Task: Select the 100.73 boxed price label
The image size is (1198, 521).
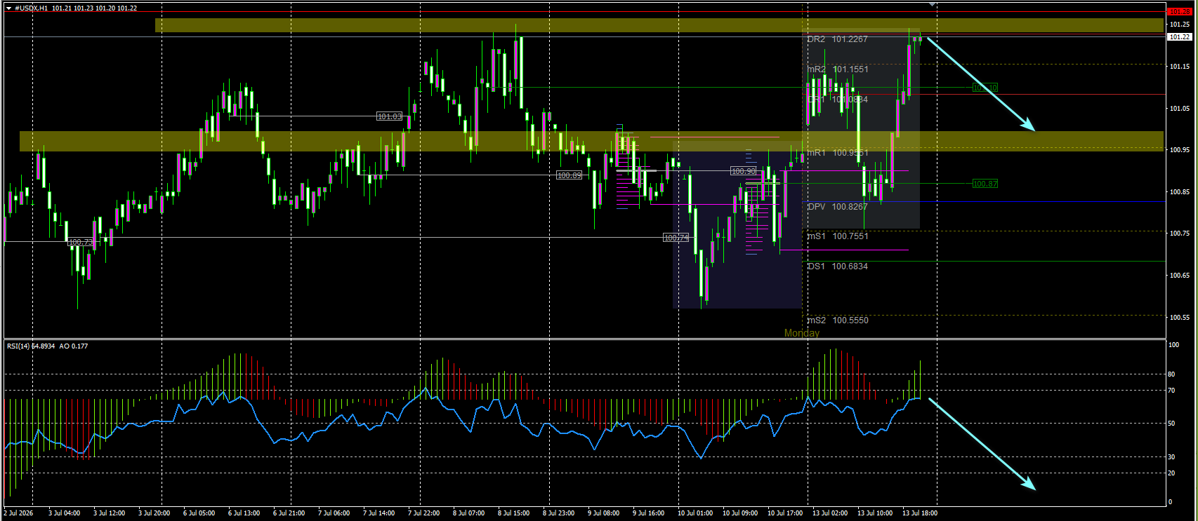Action: [80, 242]
